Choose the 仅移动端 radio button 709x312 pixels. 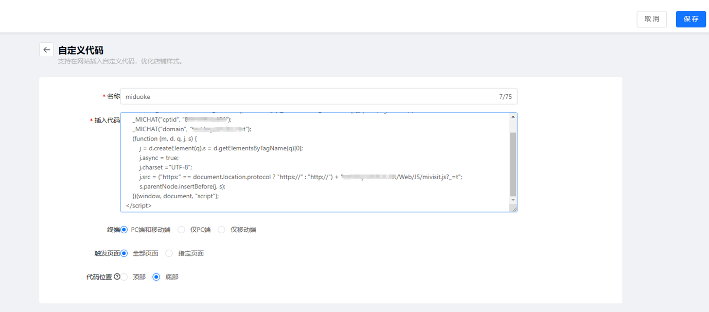pos(221,230)
